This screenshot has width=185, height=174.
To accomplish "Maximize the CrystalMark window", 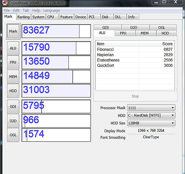I will [164, 2].
